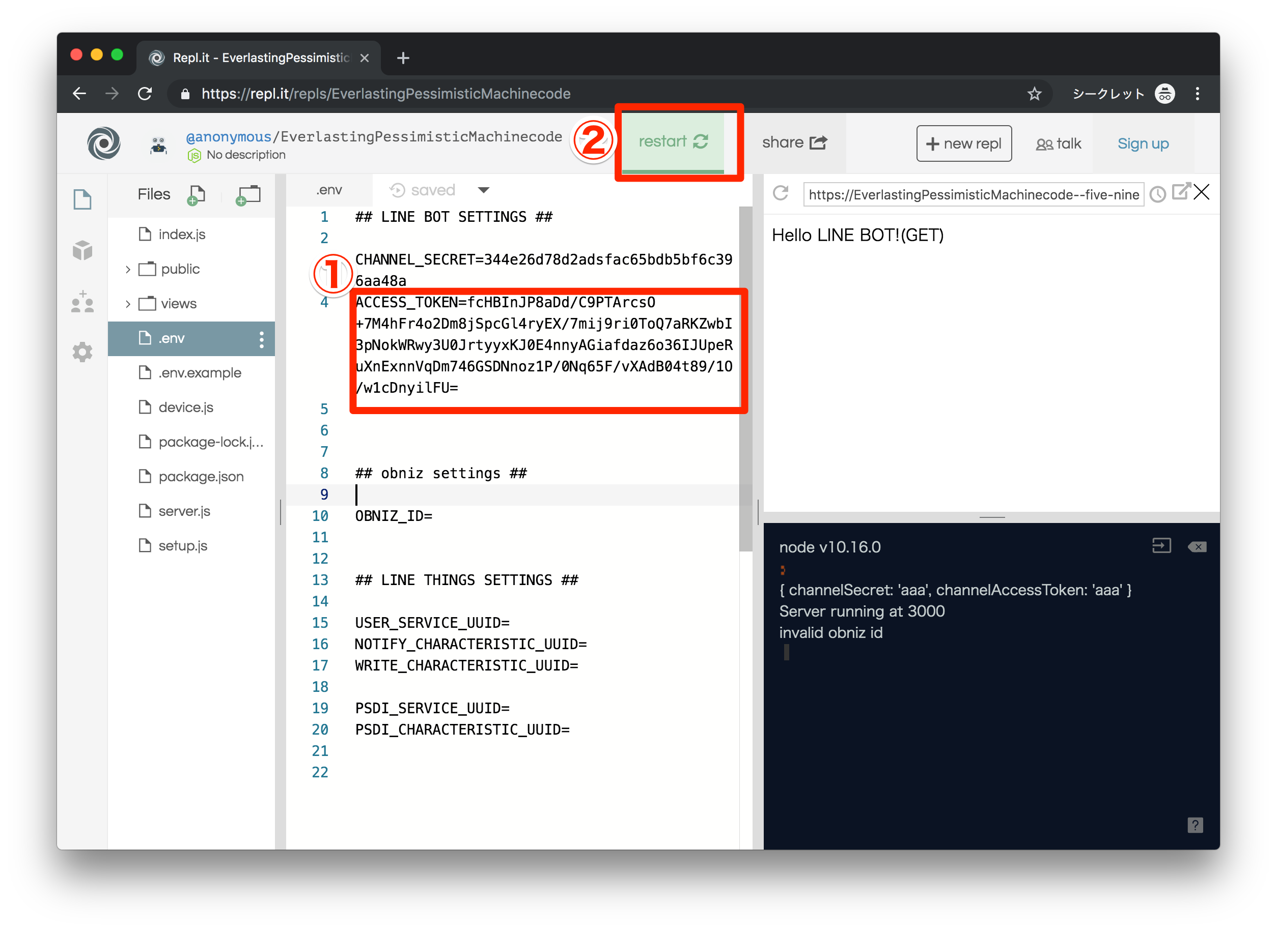The image size is (1277, 931).
Task: Reload the browser page
Action: [x=145, y=94]
